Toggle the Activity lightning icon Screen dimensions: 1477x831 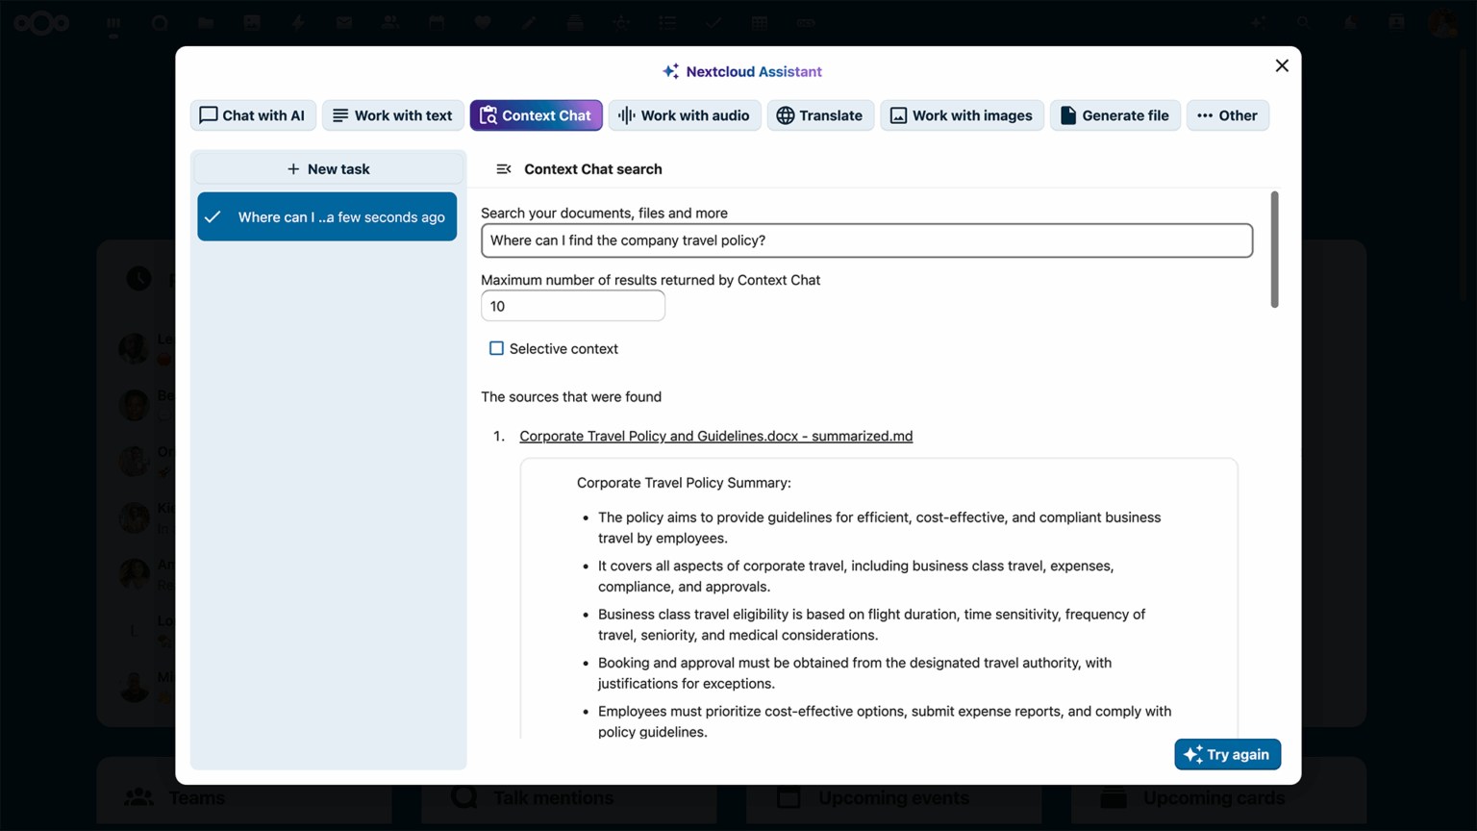[x=298, y=22]
